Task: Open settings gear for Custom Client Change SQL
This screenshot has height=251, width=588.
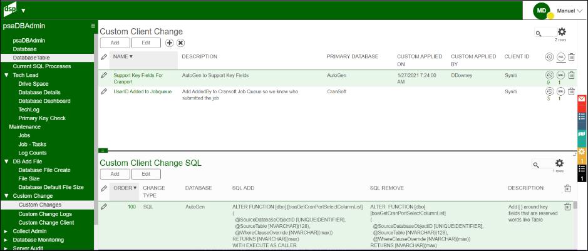Action: (559, 163)
